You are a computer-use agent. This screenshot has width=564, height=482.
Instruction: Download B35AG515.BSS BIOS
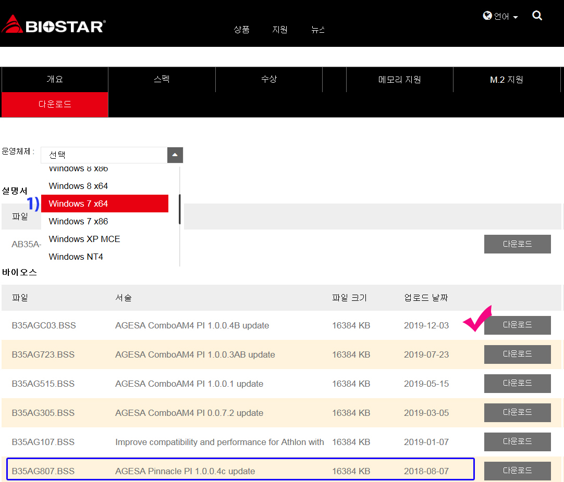click(517, 383)
